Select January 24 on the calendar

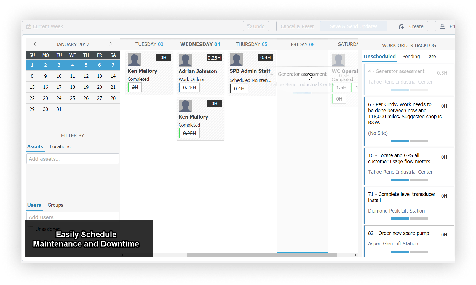point(59,98)
